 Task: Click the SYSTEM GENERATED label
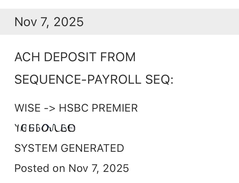point(69,148)
